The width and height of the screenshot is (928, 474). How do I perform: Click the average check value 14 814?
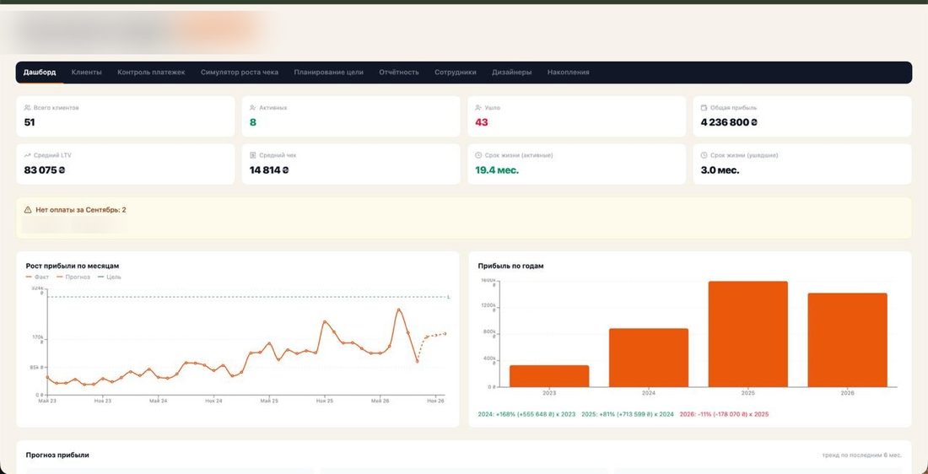[x=269, y=170]
